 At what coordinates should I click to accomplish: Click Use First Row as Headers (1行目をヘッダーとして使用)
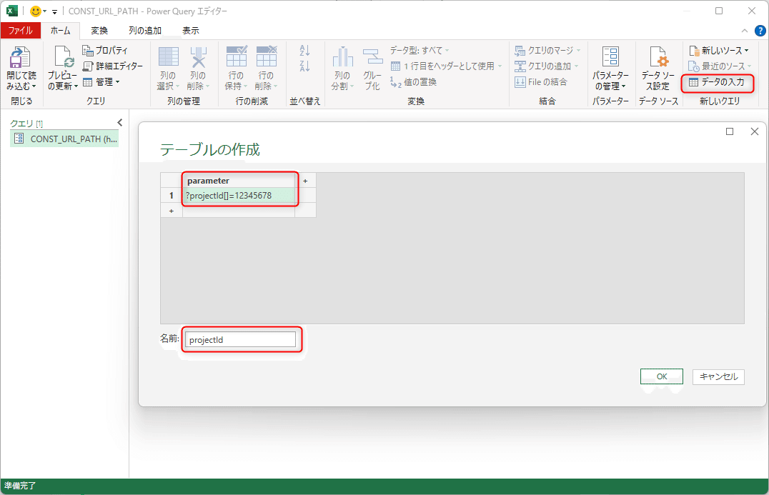446,66
